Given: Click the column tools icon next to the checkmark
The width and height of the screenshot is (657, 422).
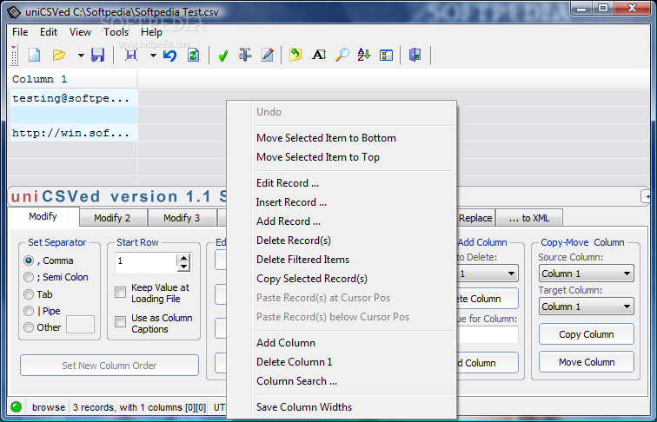Looking at the screenshot, I should pos(245,55).
